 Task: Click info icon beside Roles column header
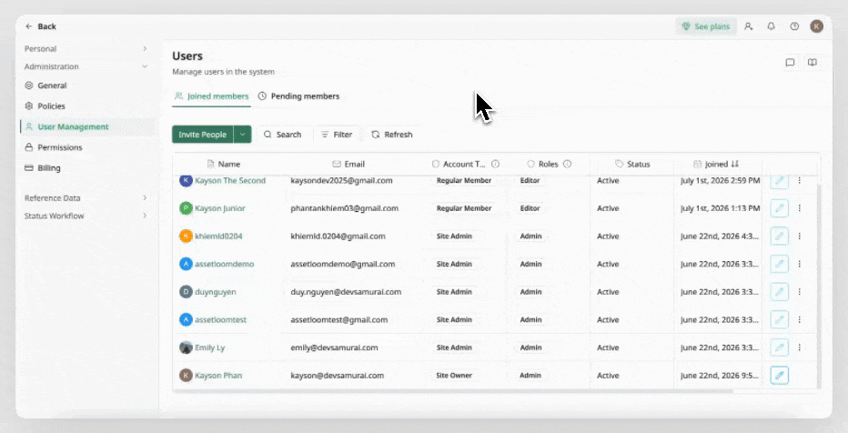pyautogui.click(x=567, y=164)
